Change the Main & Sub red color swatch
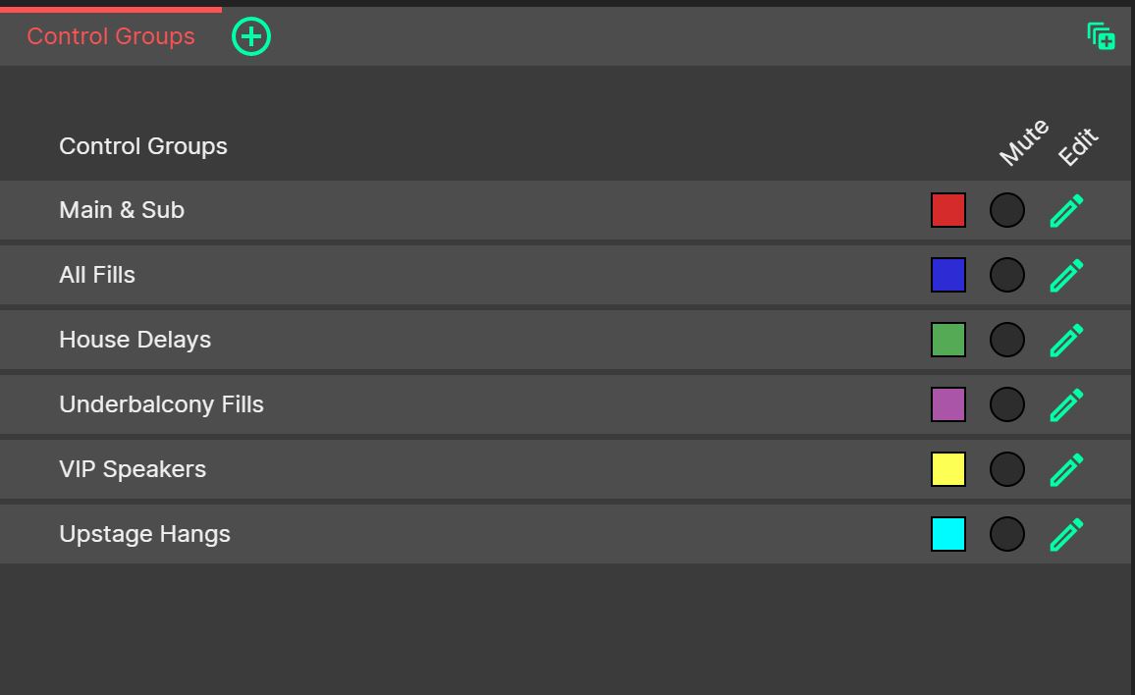 [948, 210]
